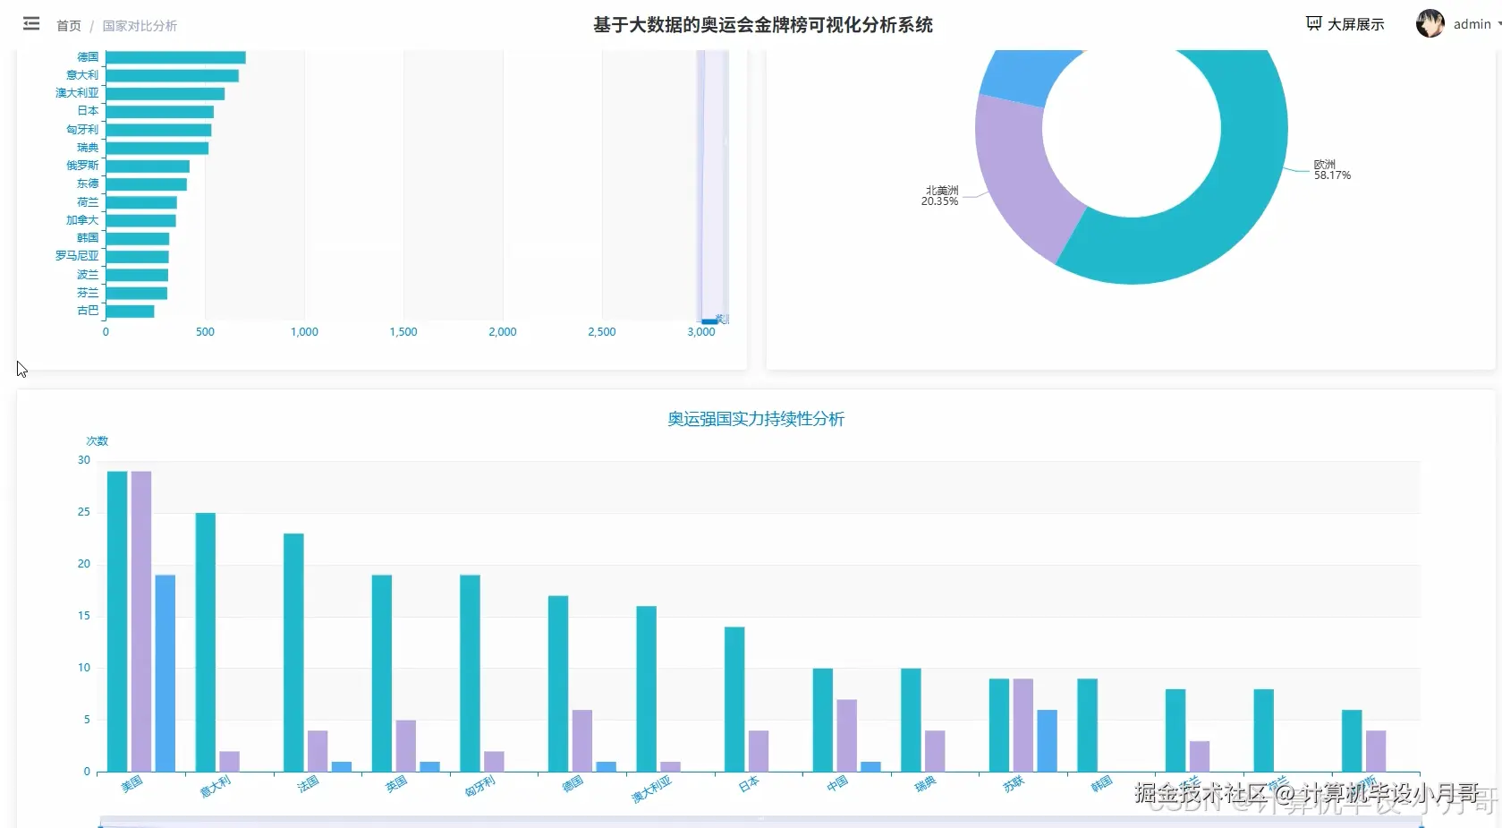Select the purple 美国 bar in the persistence chart

141,621
